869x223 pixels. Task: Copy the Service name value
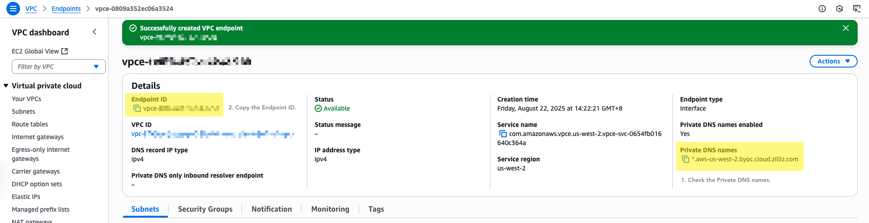click(x=503, y=134)
